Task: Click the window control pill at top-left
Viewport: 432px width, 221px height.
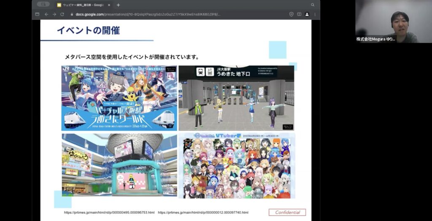Action: pos(43,4)
